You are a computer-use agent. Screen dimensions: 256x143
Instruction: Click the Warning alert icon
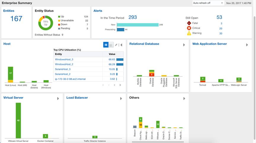pos(189,33)
